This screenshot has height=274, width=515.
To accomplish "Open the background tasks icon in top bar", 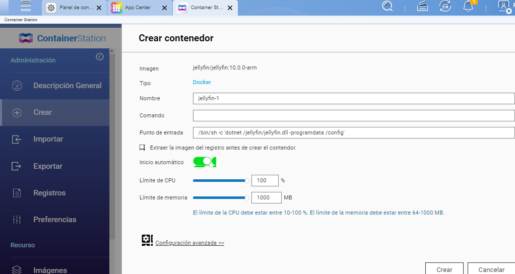I will pos(445,6).
